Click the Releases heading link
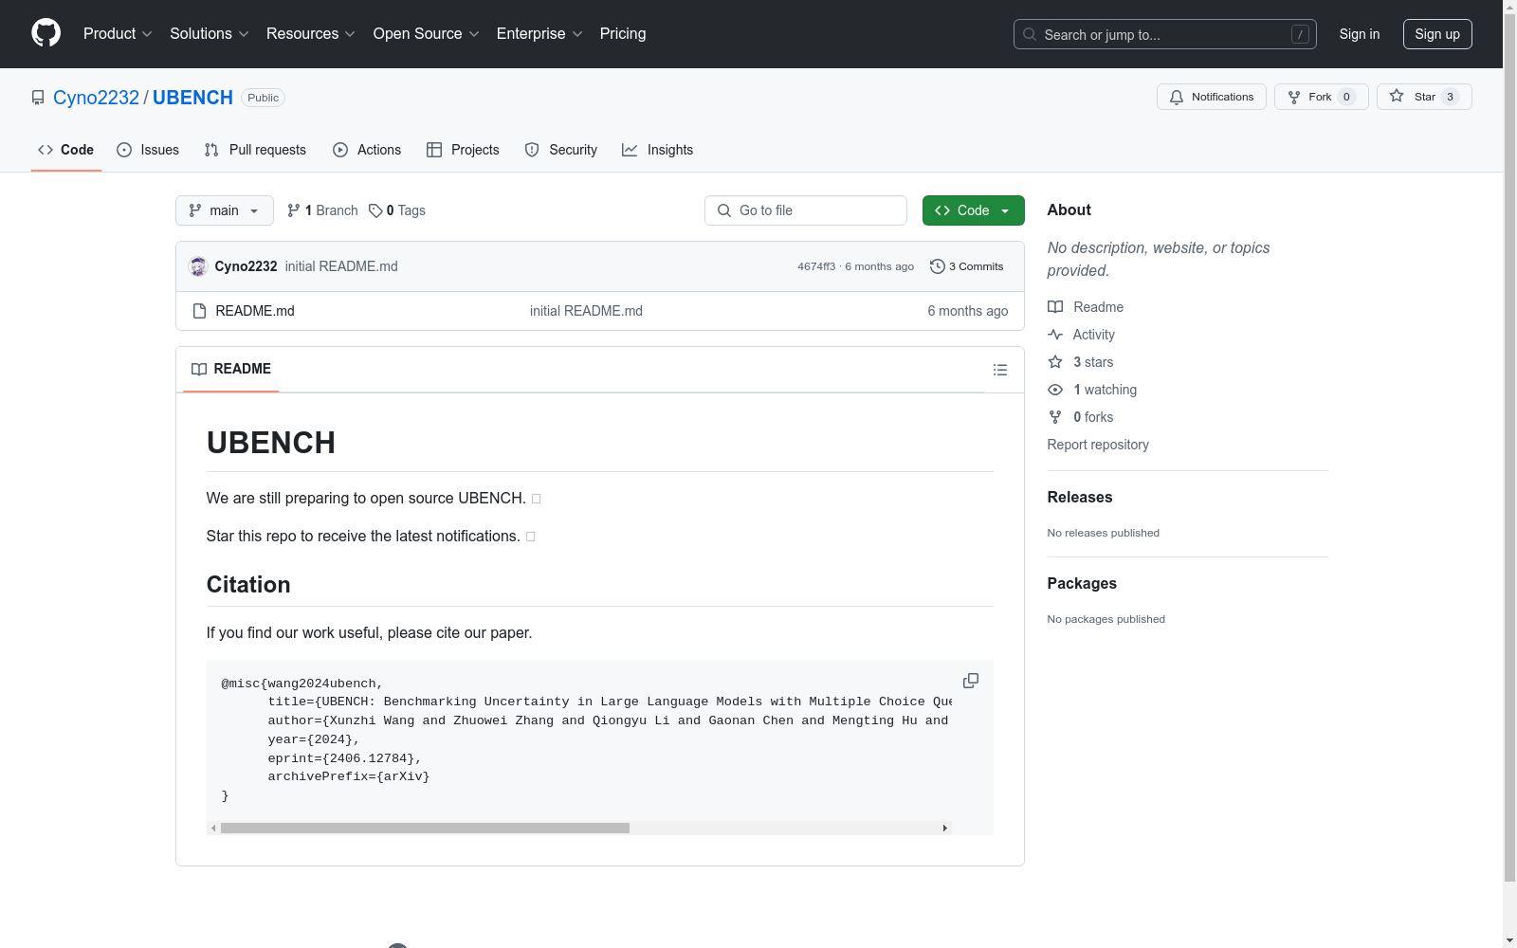Screen dimensions: 1517x948 1080,497
